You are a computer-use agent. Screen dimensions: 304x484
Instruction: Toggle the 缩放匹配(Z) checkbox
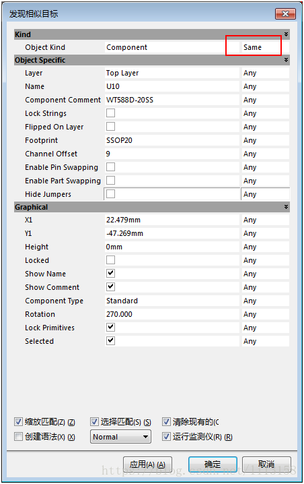(18, 422)
